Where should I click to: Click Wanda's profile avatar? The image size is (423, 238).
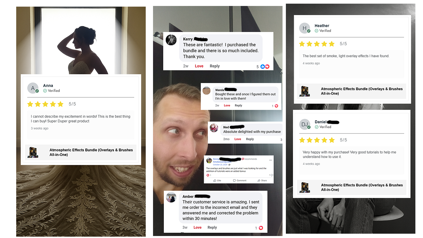click(207, 91)
